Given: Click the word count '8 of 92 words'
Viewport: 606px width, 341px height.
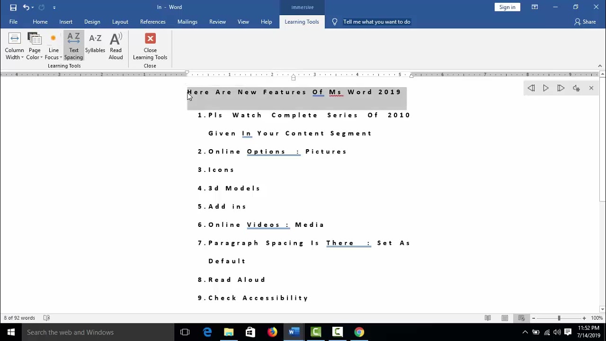Looking at the screenshot, I should [x=19, y=318].
